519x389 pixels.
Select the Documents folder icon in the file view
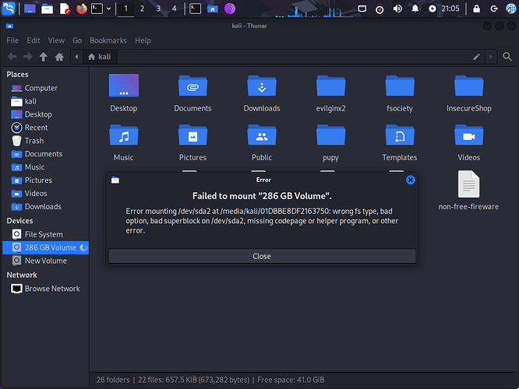coord(192,86)
